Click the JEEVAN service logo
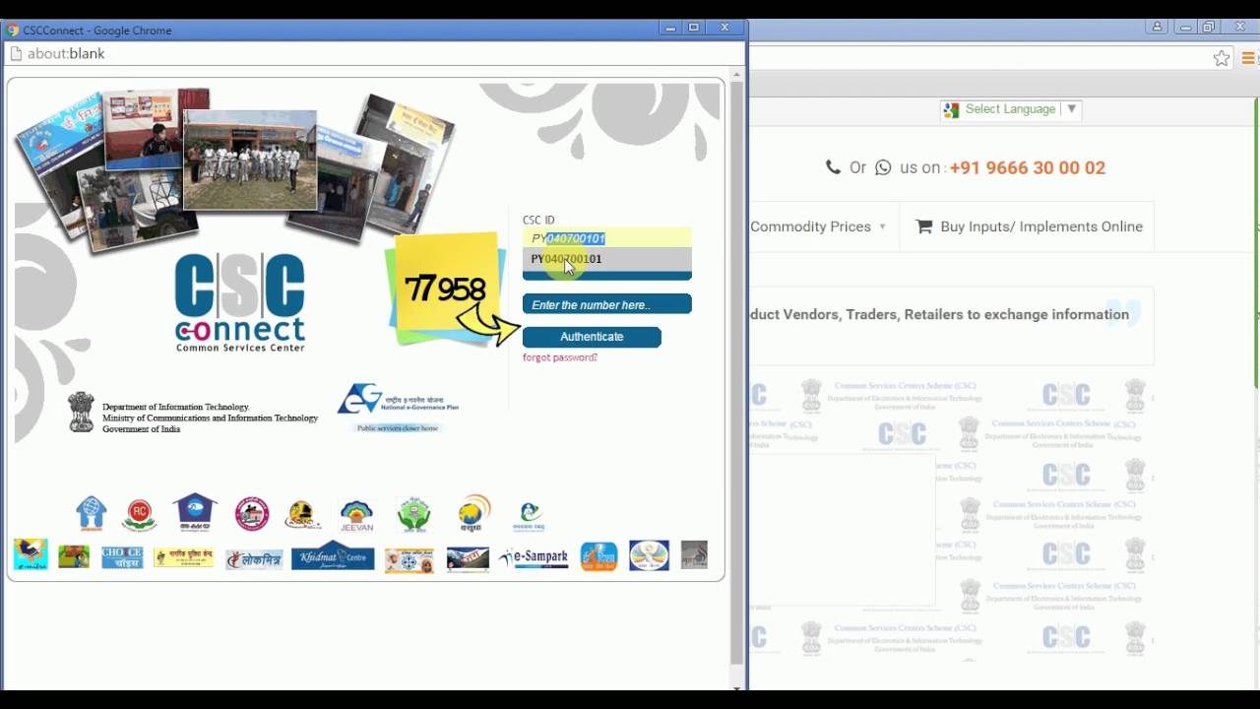 pyautogui.click(x=356, y=515)
